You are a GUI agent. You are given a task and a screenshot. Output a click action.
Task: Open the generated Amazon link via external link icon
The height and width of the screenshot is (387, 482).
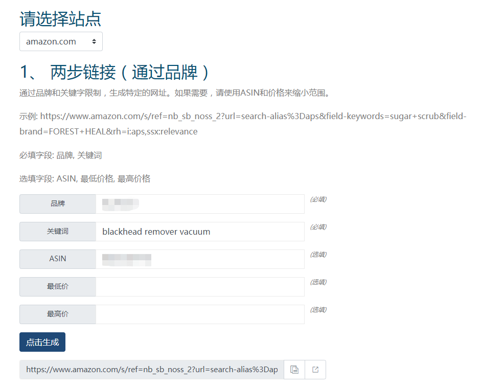[x=315, y=369]
